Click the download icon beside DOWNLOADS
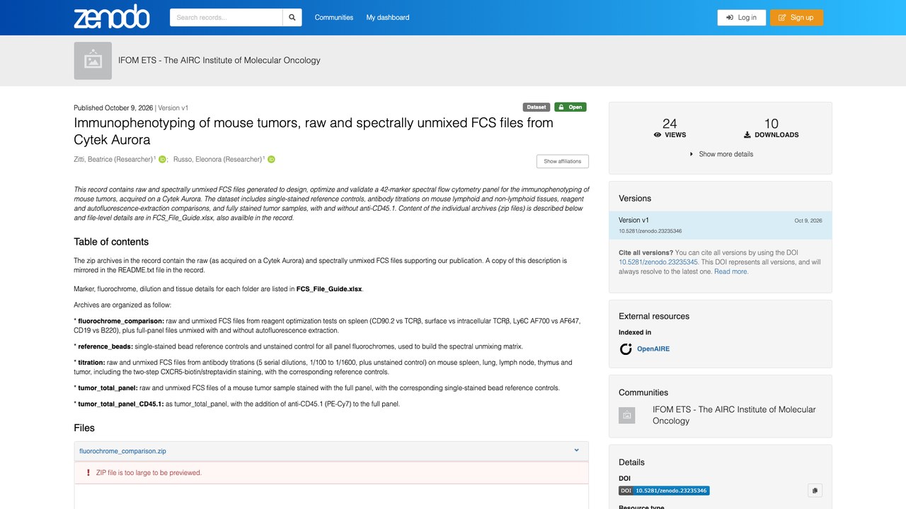The height and width of the screenshot is (509, 906). click(x=747, y=135)
